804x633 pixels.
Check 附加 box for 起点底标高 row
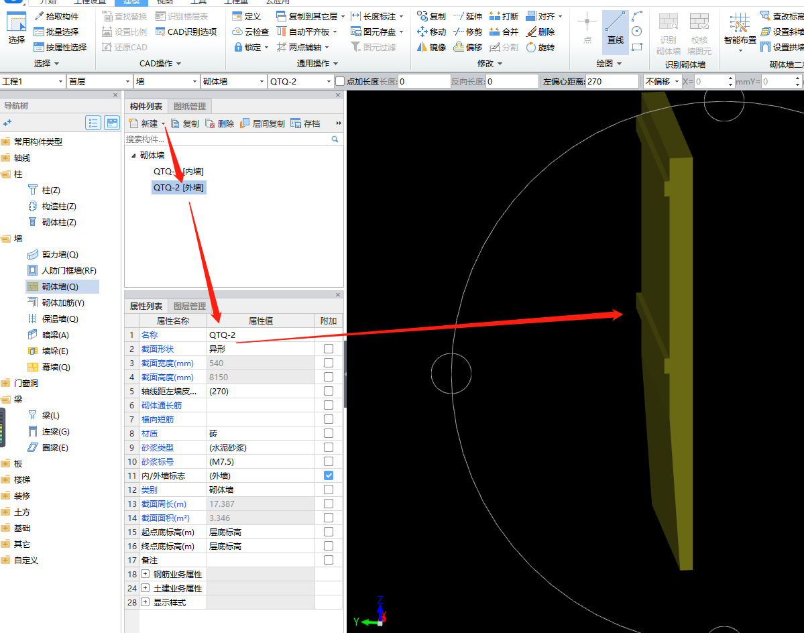click(329, 532)
